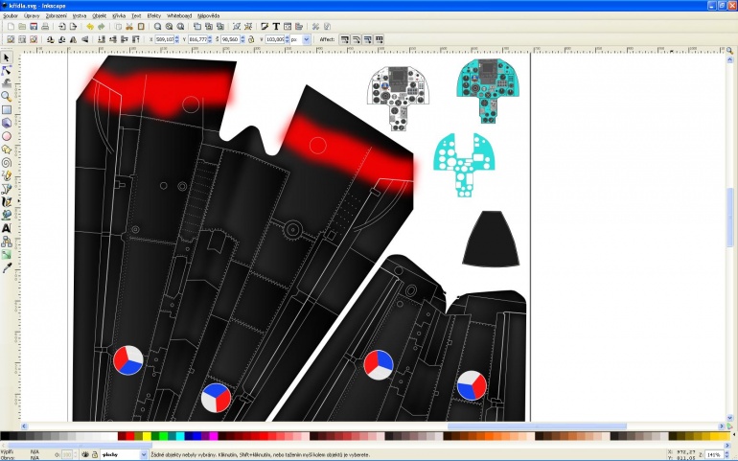Open the Text menu
The image size is (738, 461).
[x=136, y=15]
